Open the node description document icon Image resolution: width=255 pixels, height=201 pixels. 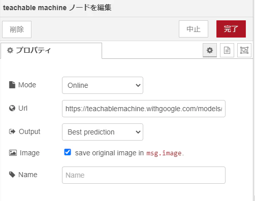227,50
